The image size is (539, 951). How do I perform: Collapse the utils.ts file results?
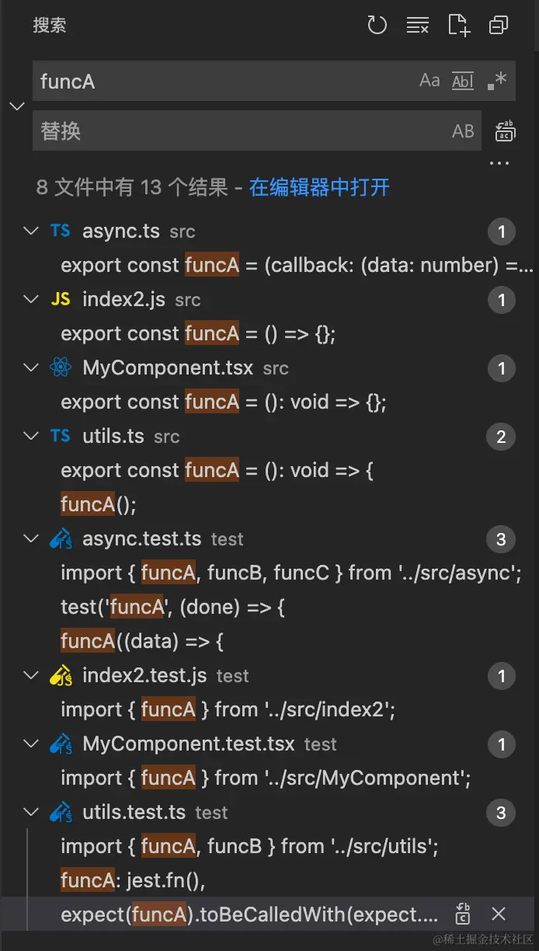coord(31,436)
